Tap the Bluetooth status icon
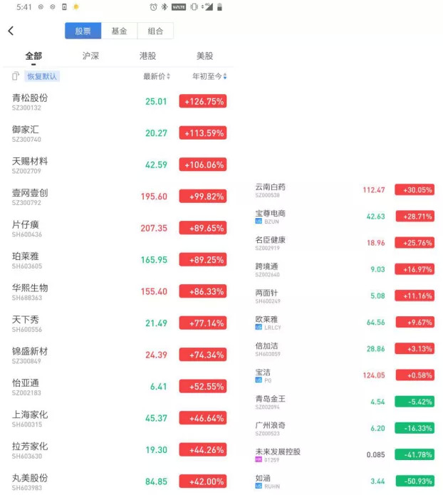This screenshot has width=443, height=495. coord(165,7)
